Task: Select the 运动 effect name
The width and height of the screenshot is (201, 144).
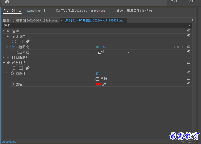Action: point(15,31)
